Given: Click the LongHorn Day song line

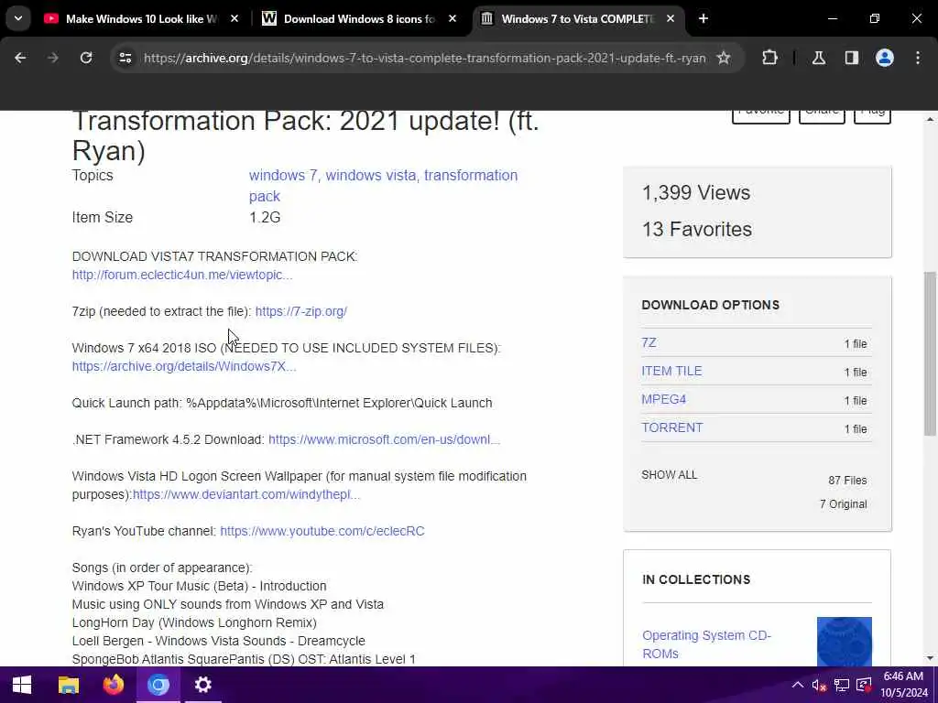Looking at the screenshot, I should [x=194, y=622].
